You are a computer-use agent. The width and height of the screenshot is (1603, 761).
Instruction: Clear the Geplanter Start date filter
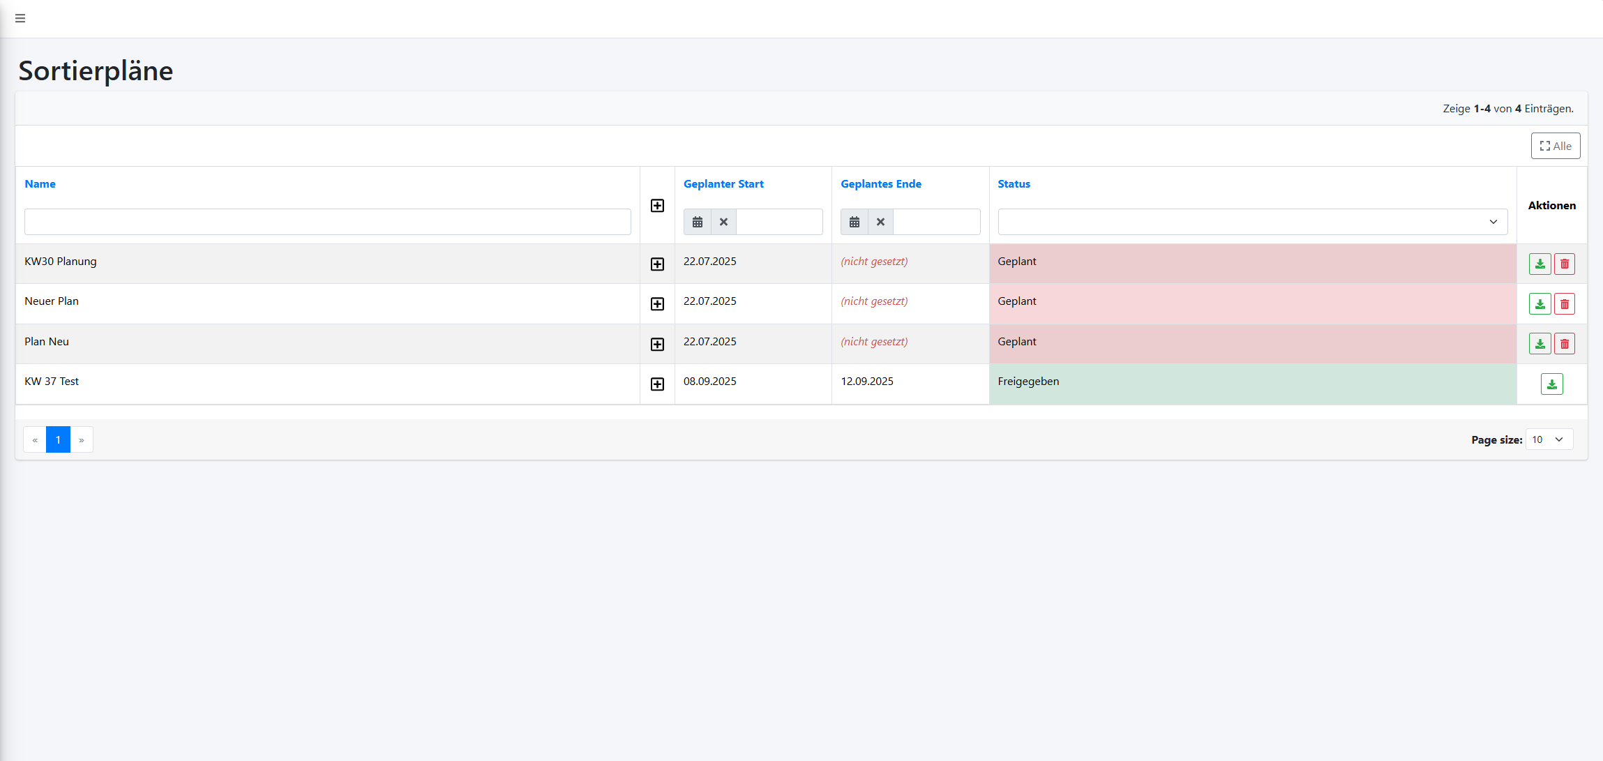click(x=723, y=222)
